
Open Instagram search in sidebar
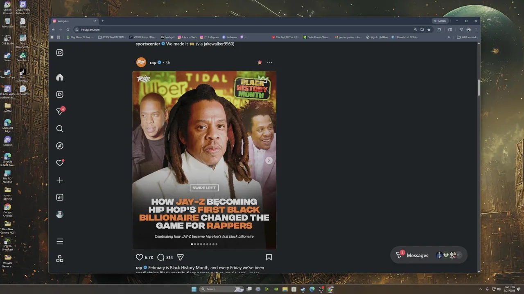[x=60, y=129]
